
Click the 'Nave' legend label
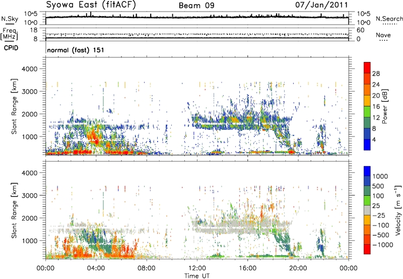383,35
